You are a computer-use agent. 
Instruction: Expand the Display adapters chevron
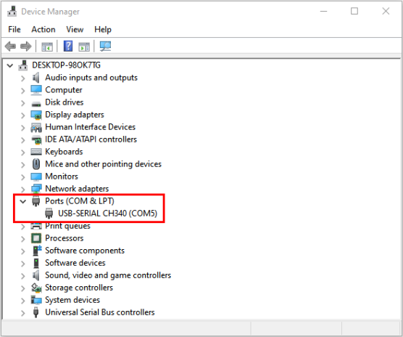(23, 115)
